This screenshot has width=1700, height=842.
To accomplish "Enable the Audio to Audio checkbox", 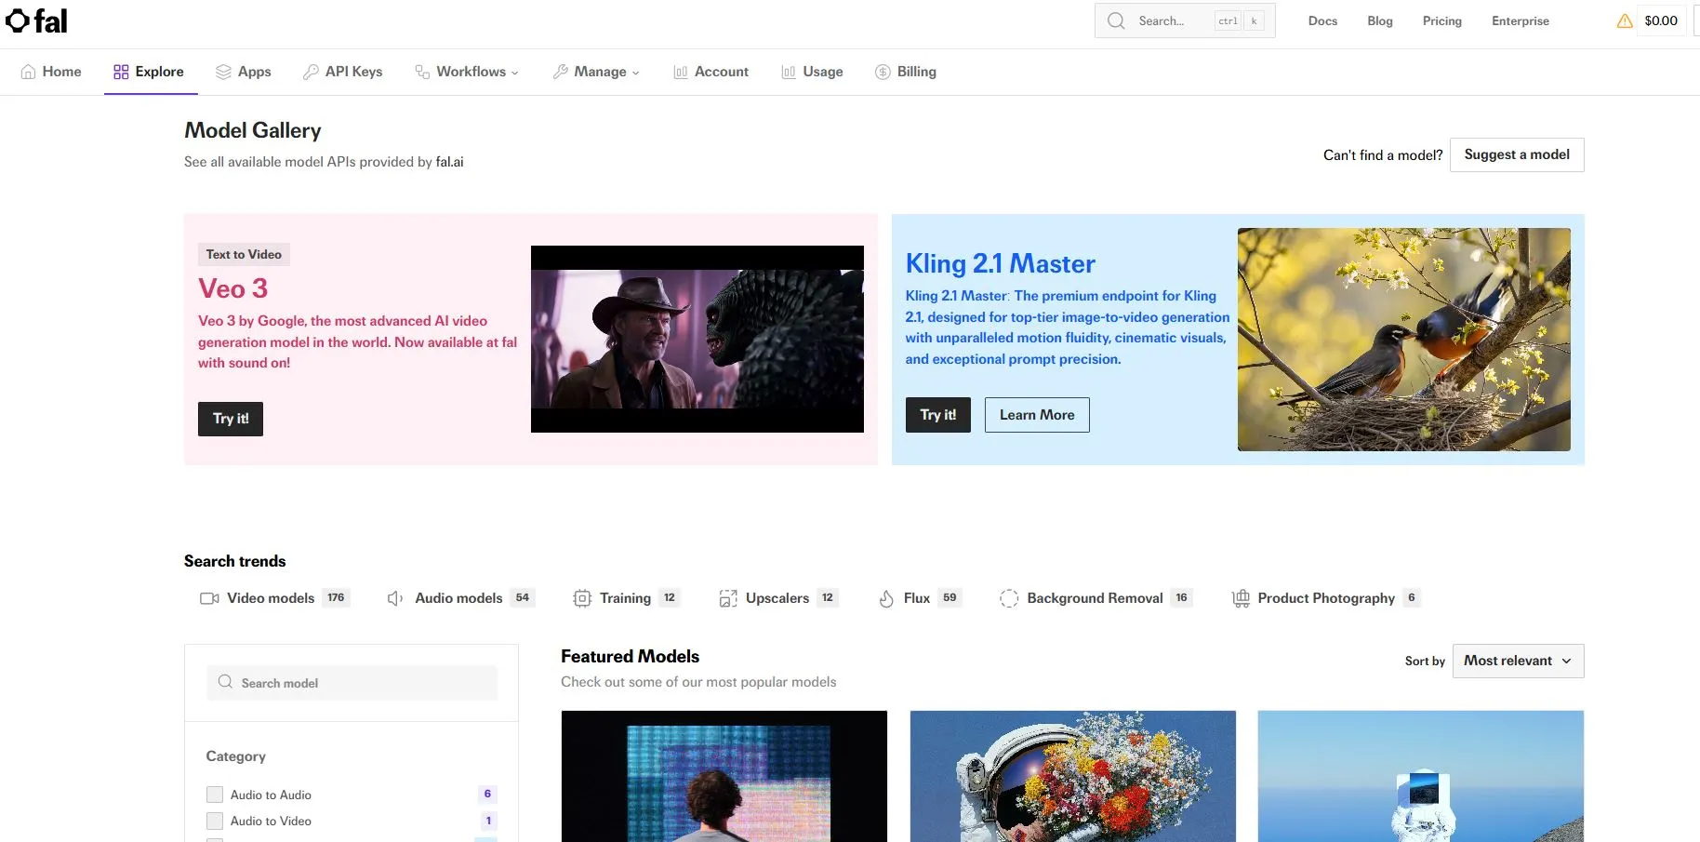I will click(x=215, y=795).
